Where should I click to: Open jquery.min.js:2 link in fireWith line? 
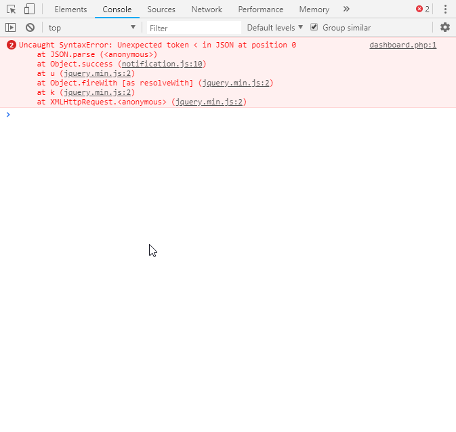click(236, 83)
